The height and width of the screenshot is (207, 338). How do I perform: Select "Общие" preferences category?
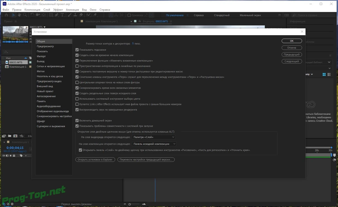(x=54, y=41)
